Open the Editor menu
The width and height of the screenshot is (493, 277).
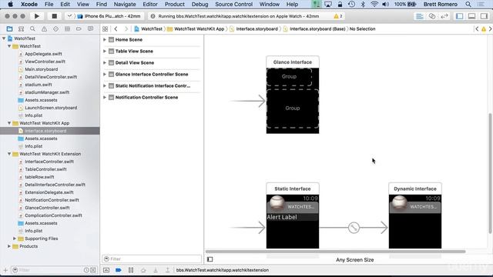150,4
